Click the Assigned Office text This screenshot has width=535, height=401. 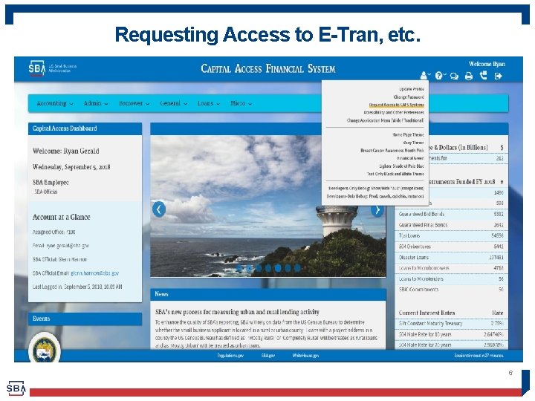54,232
